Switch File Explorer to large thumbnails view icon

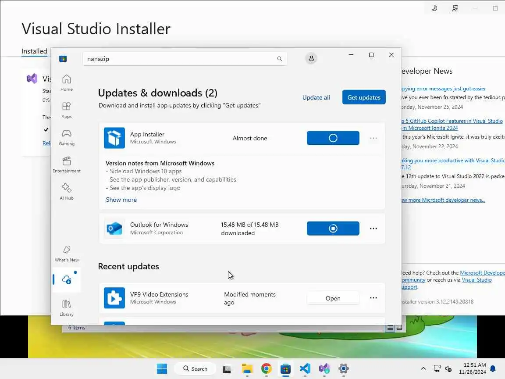click(x=399, y=328)
